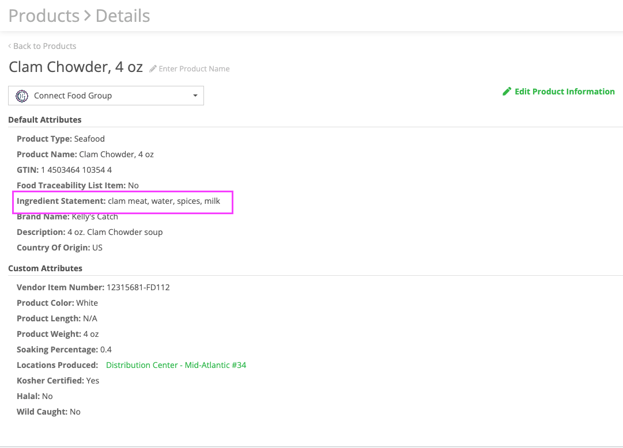
Task: Go to Products in the breadcrumb
Action: [44, 16]
